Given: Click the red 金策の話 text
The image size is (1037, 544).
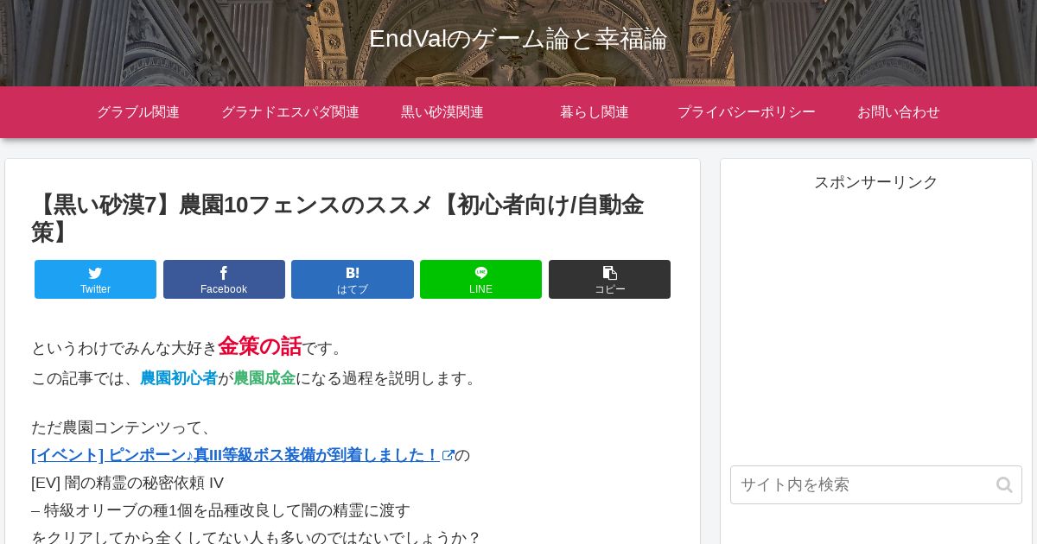Looking at the screenshot, I should (x=259, y=346).
